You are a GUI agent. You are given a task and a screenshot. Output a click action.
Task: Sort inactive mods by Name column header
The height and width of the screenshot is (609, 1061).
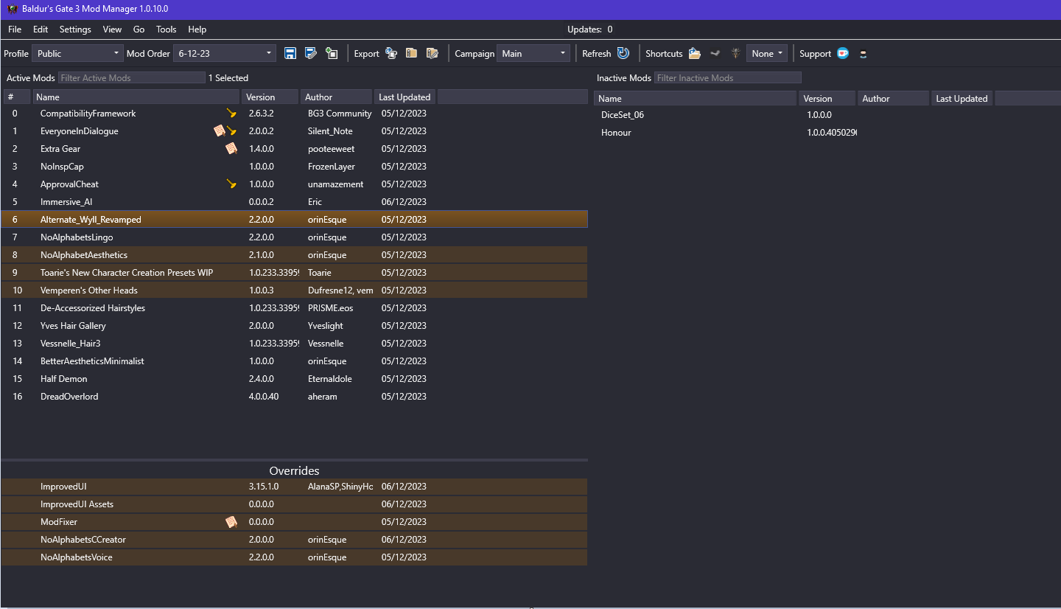tap(696, 99)
